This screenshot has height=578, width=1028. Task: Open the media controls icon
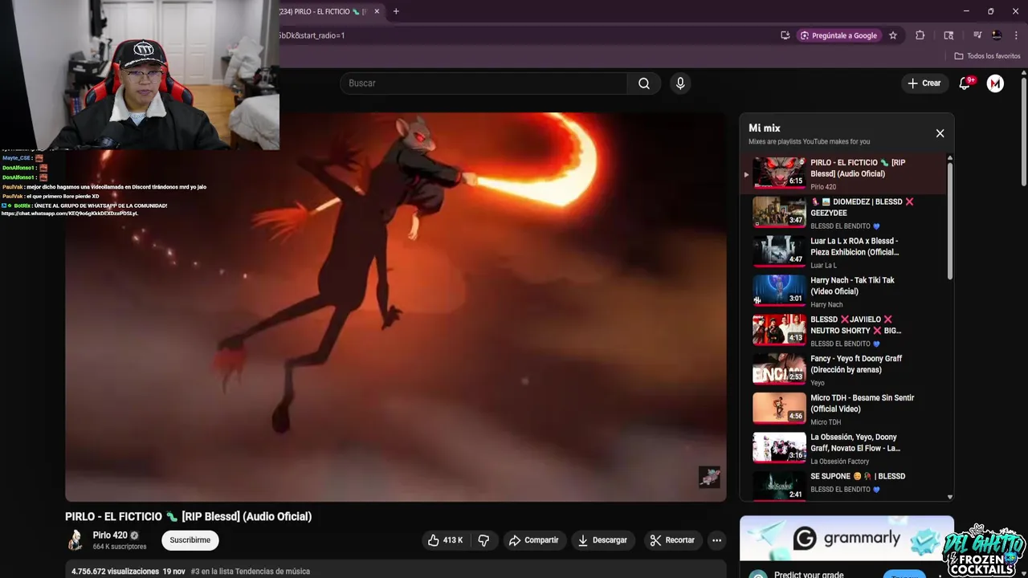tap(977, 35)
